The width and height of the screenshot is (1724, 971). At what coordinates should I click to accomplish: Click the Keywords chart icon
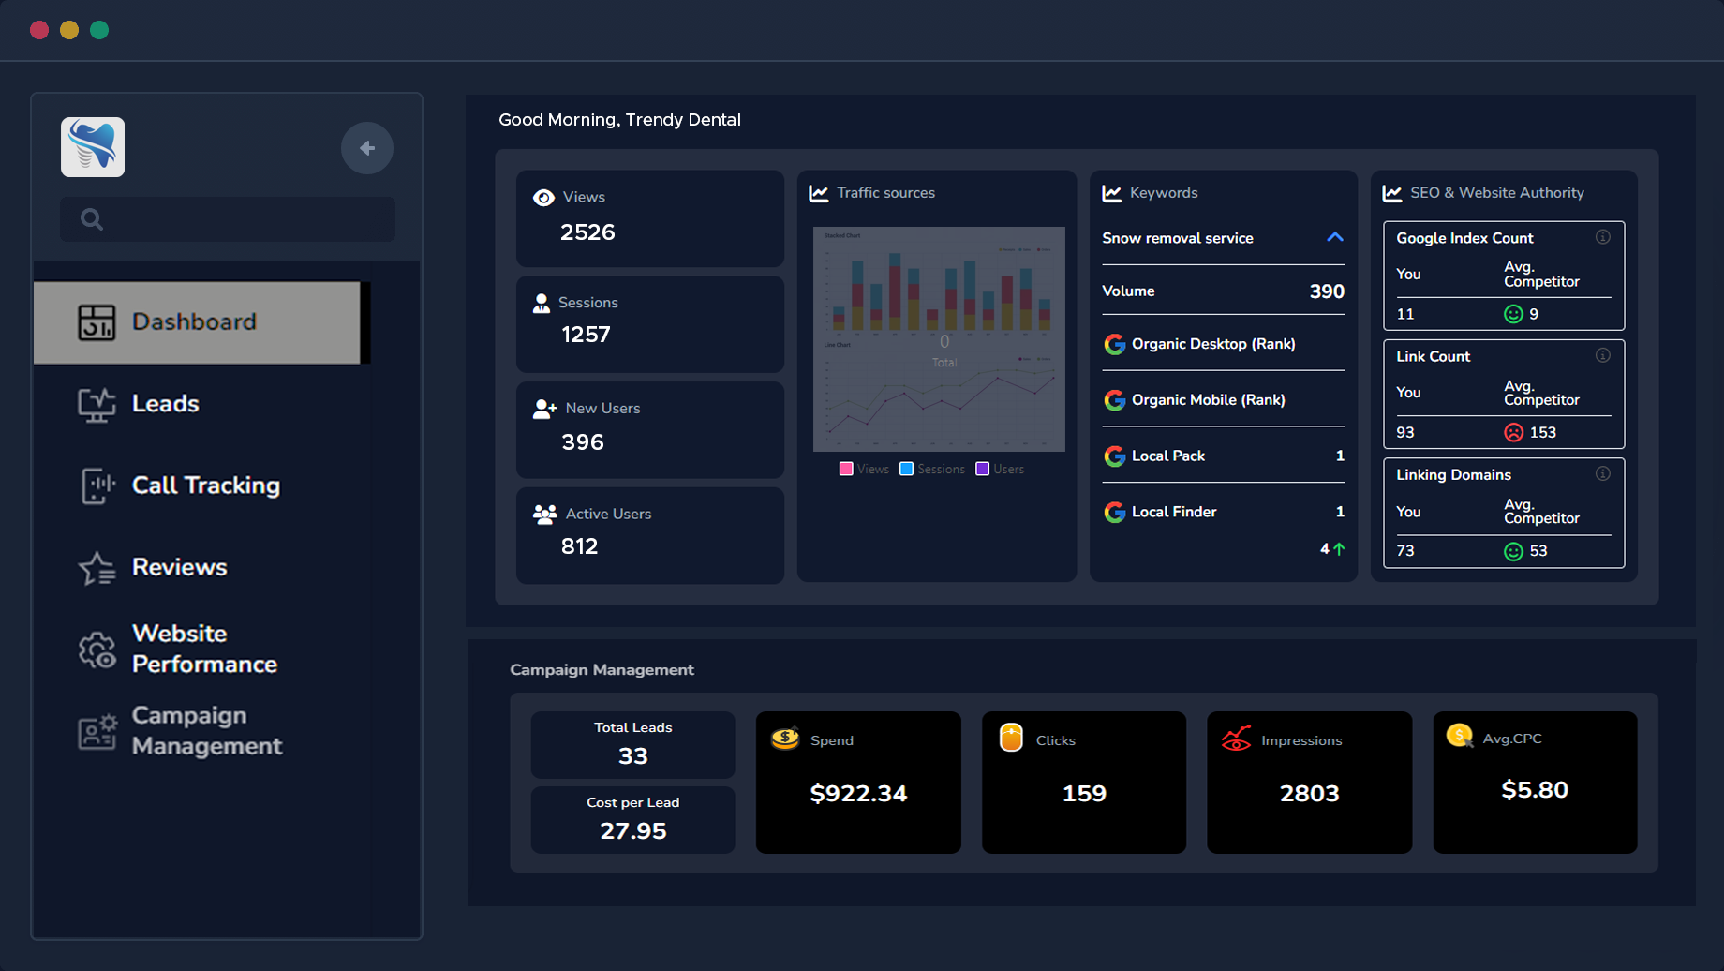(1112, 193)
